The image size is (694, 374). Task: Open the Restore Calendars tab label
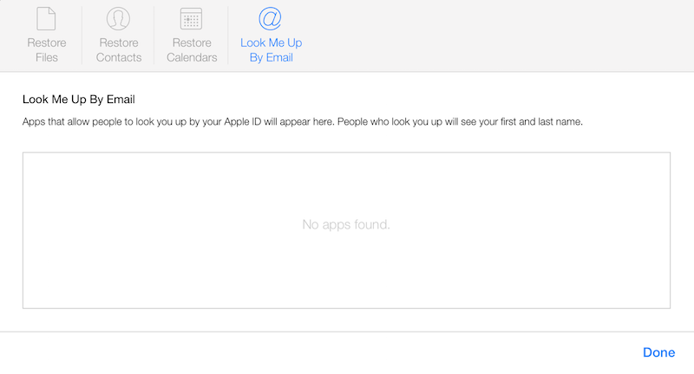(192, 50)
